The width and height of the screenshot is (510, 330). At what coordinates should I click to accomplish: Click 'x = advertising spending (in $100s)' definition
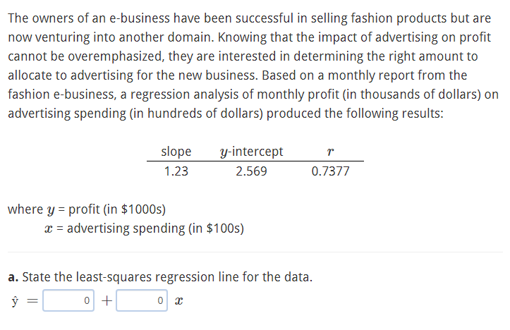(x=145, y=228)
